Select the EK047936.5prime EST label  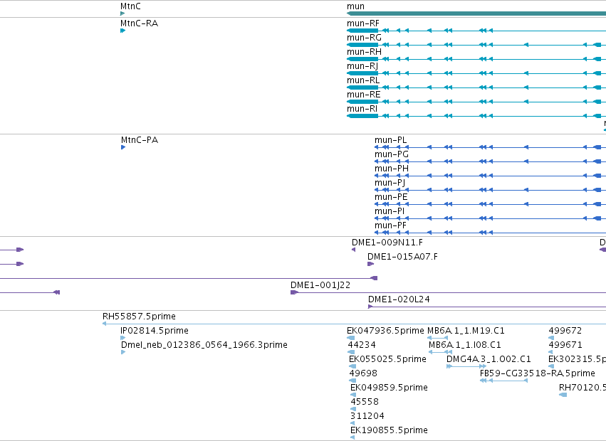(385, 331)
